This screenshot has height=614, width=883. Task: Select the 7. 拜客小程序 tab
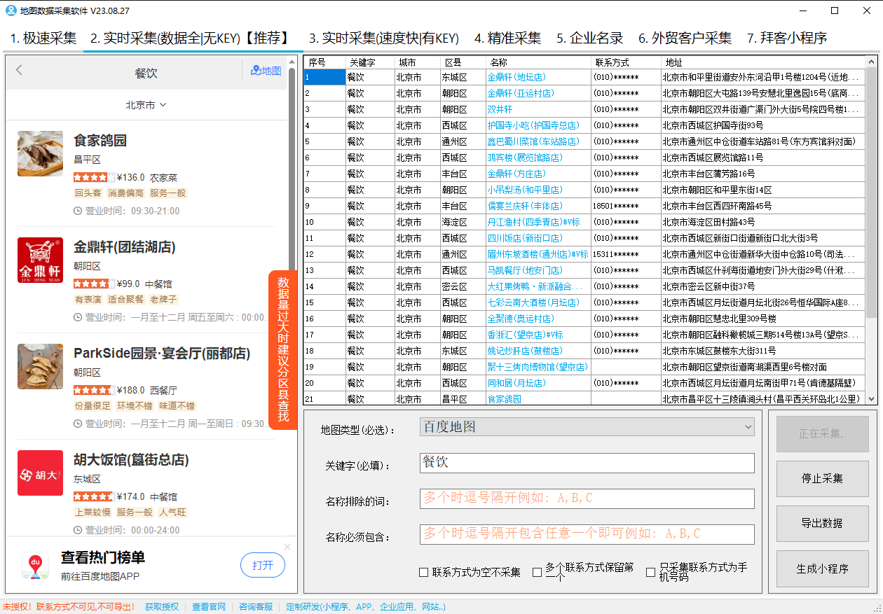[x=787, y=39]
